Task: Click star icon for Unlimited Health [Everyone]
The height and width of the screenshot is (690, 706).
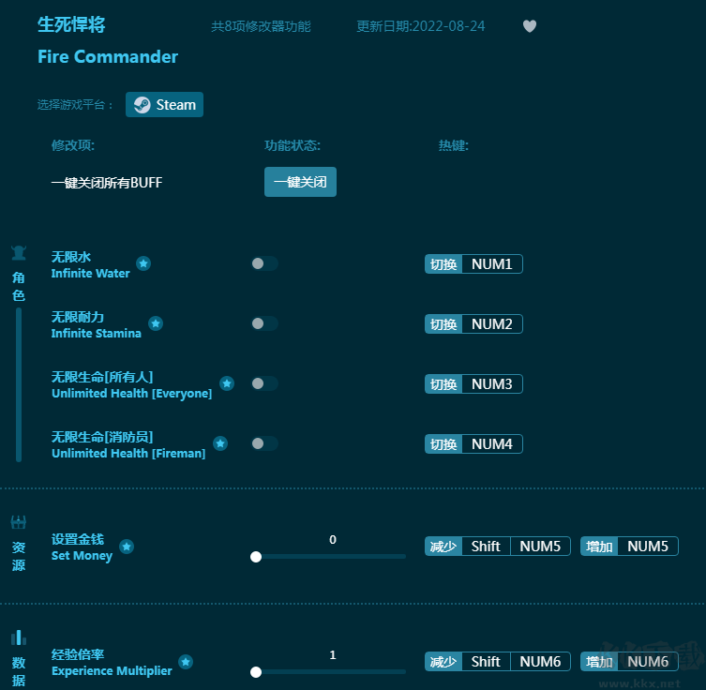Action: point(227,383)
